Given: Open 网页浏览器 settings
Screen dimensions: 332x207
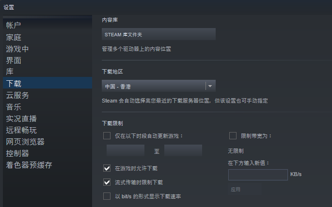Looking at the screenshot, I should tap(25, 142).
